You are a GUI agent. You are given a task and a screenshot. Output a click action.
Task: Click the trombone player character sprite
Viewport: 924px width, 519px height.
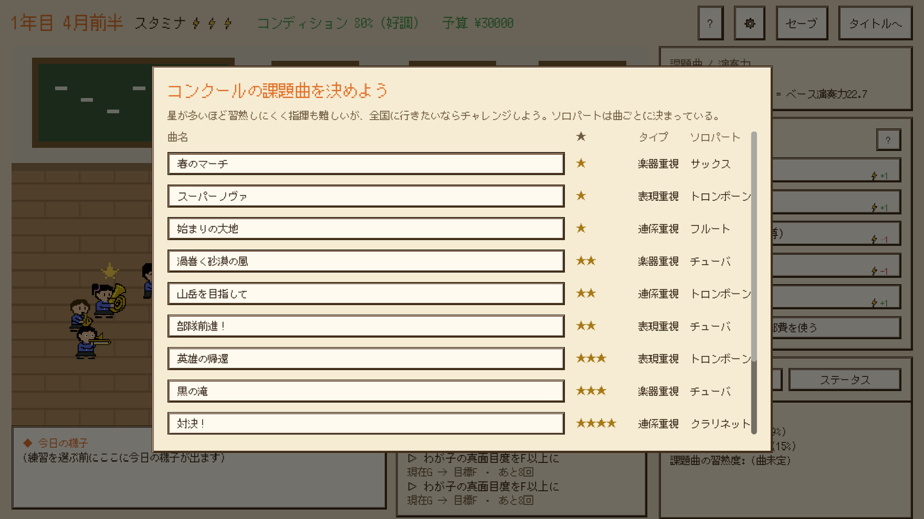[x=91, y=342]
